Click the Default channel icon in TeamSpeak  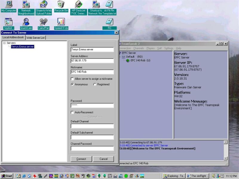(x=123, y=57)
